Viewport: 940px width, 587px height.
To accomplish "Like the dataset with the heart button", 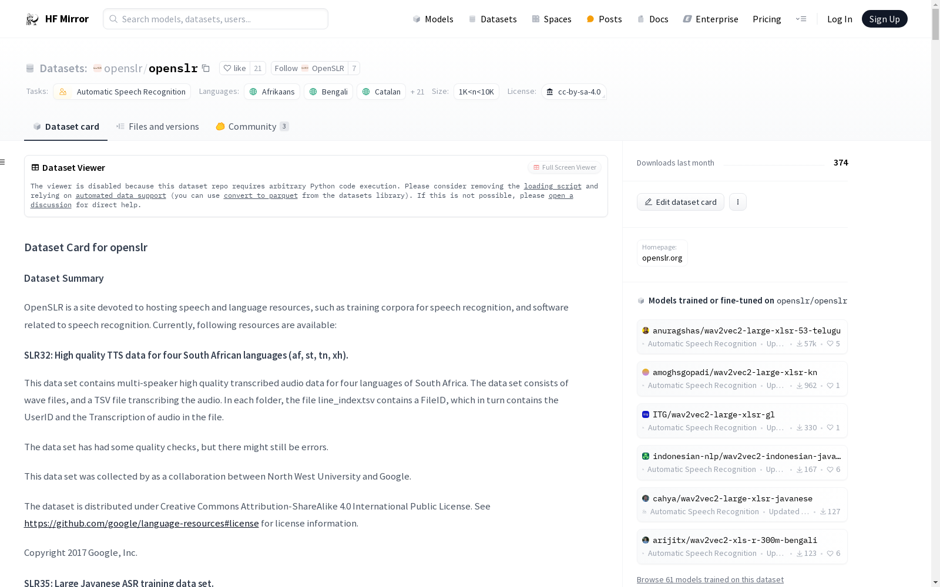I will coord(235,68).
